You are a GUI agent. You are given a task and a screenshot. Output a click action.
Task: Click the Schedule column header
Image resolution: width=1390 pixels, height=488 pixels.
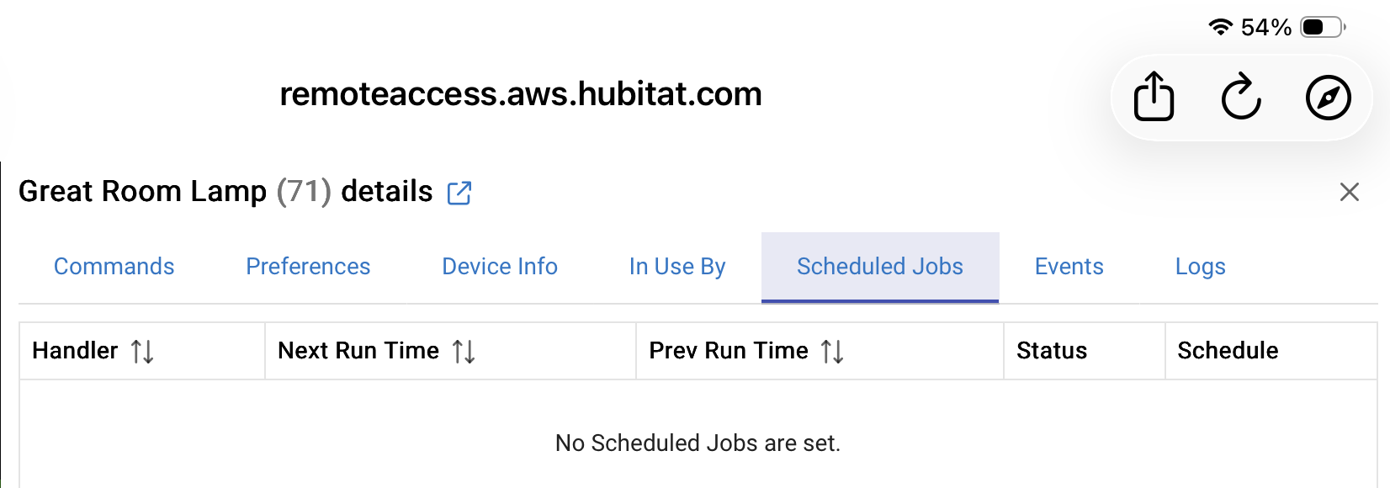tap(1228, 351)
